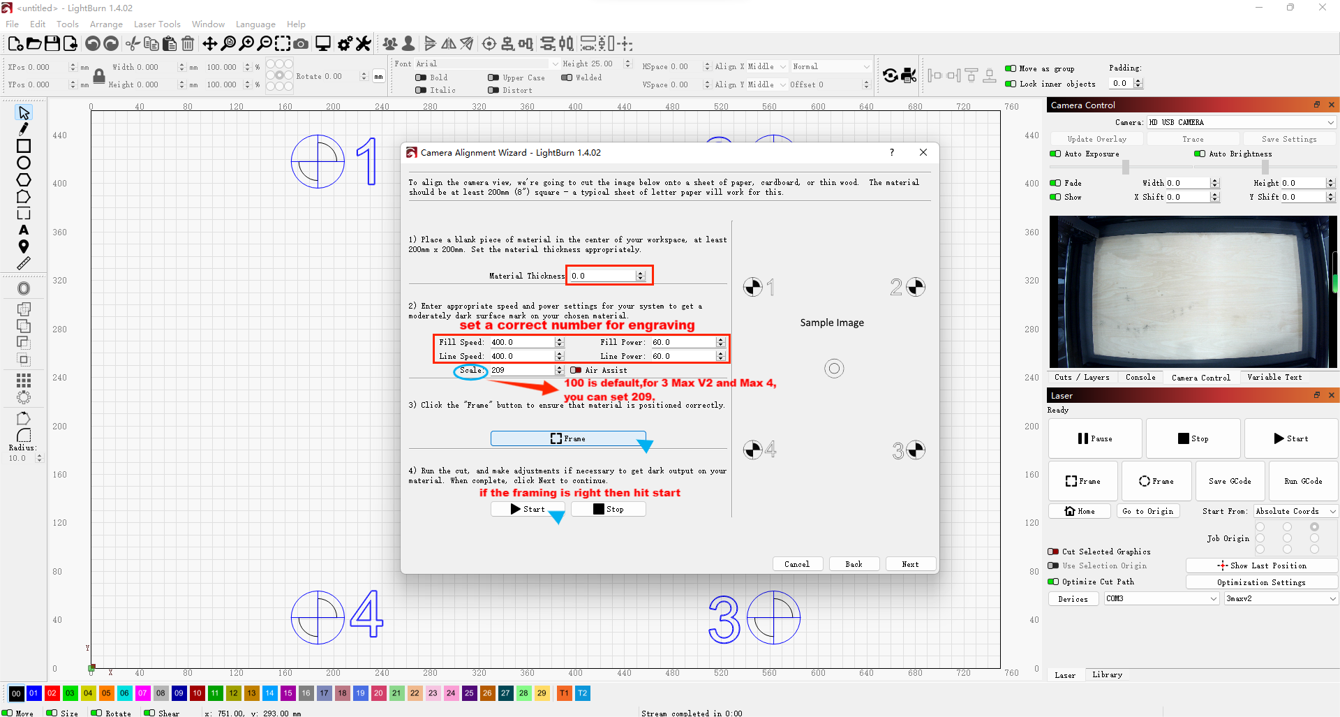Select red layer 02 color swatch

click(x=52, y=693)
